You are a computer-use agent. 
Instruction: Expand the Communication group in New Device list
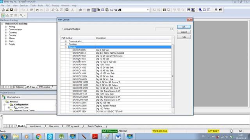66,41
